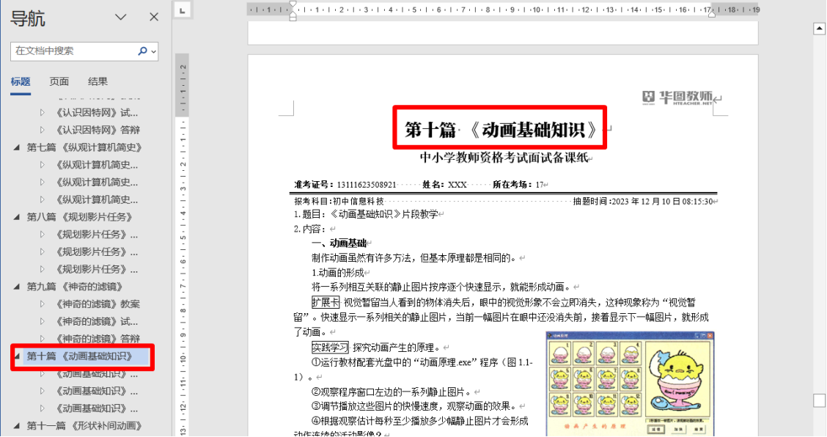This screenshot has height=437, width=827.
Task: Open the search options dropdown arrow
Action: click(x=153, y=52)
